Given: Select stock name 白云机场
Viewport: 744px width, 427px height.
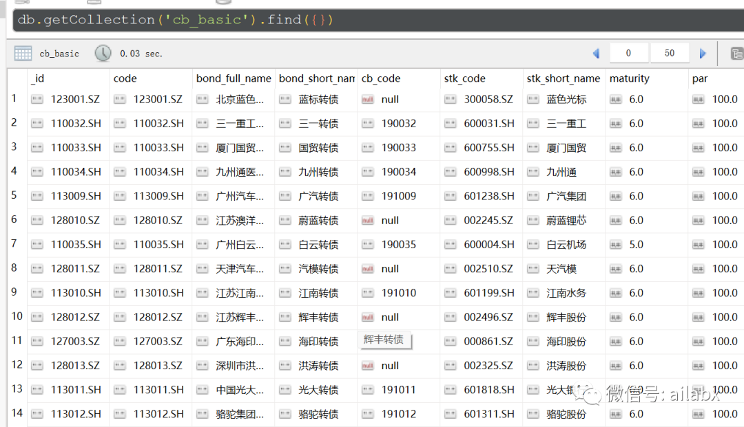Looking at the screenshot, I should pos(566,245).
